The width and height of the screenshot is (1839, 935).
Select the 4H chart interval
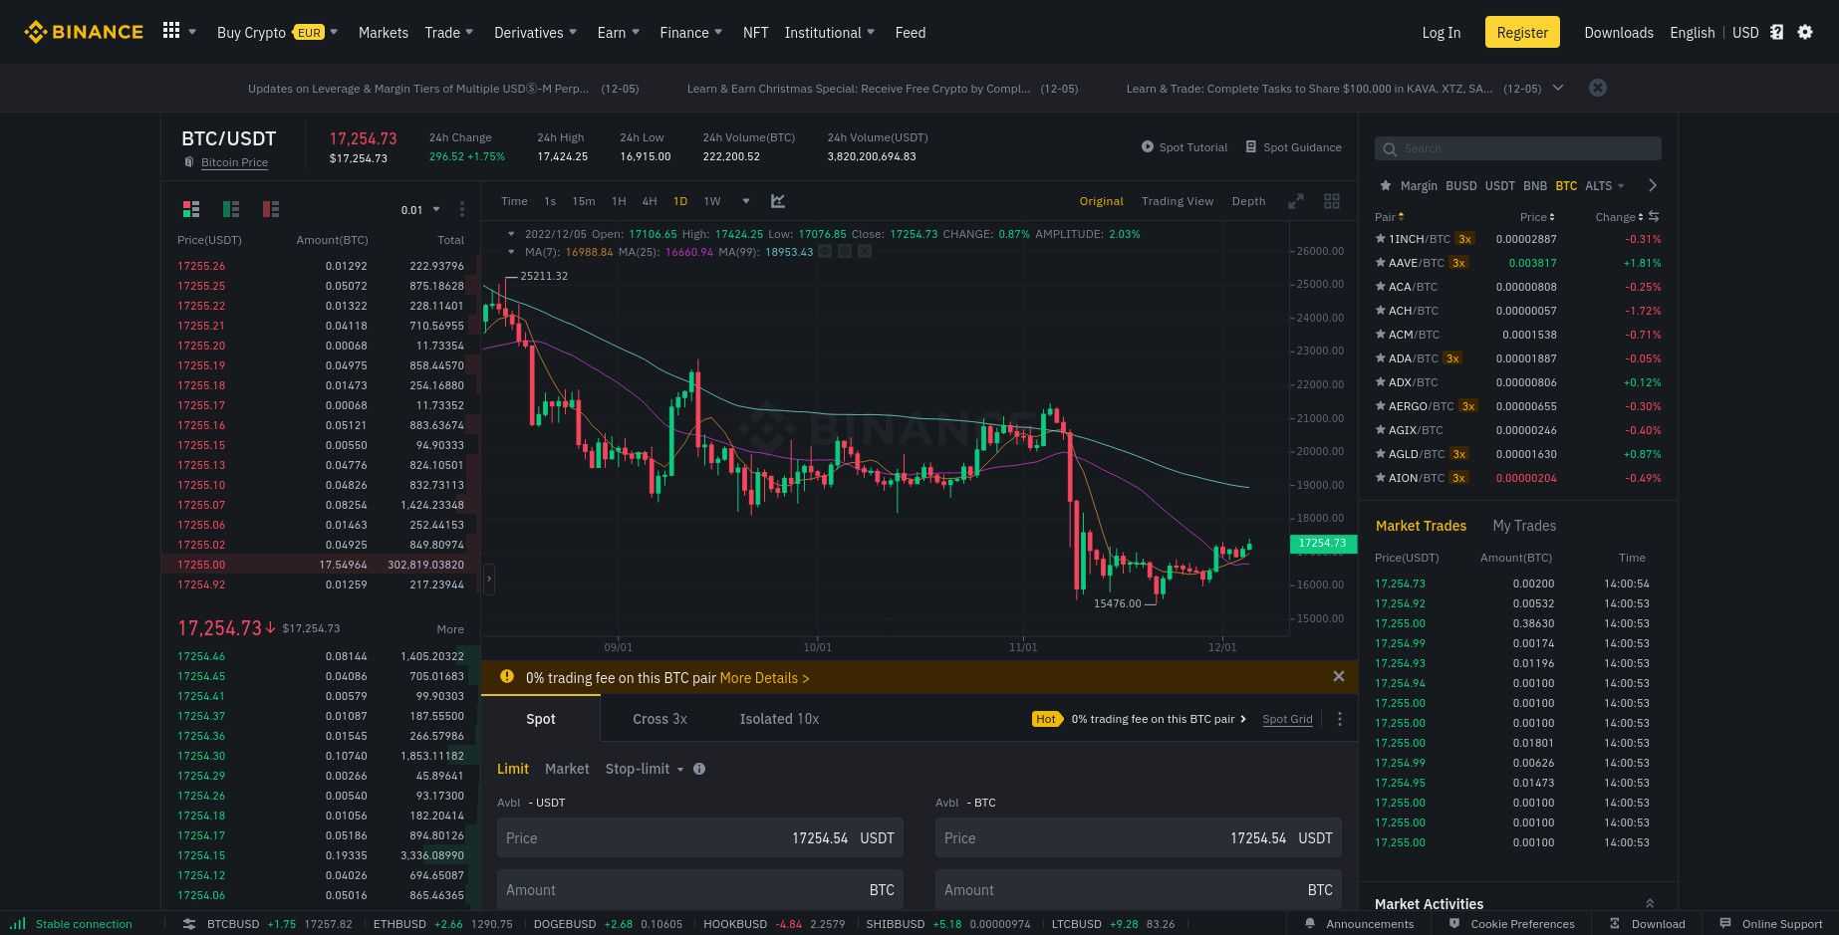(650, 201)
